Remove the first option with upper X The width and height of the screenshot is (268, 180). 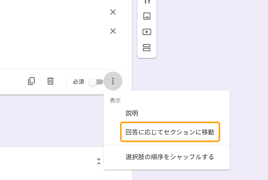pos(113,12)
